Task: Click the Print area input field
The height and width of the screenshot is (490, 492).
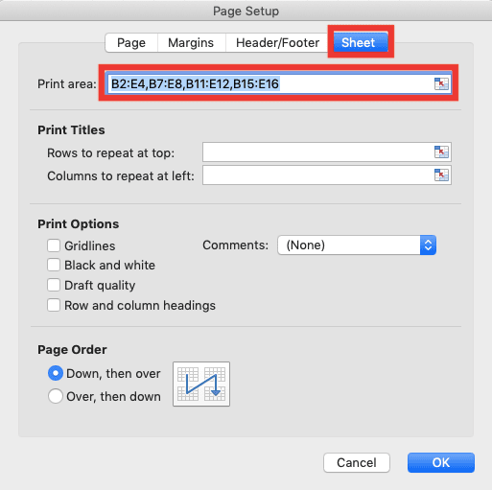Action: pos(279,83)
